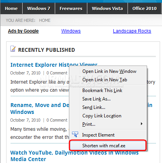The width and height of the screenshot is (162, 163).
Task: Click the Ads by Google link
Action: tap(23, 31)
